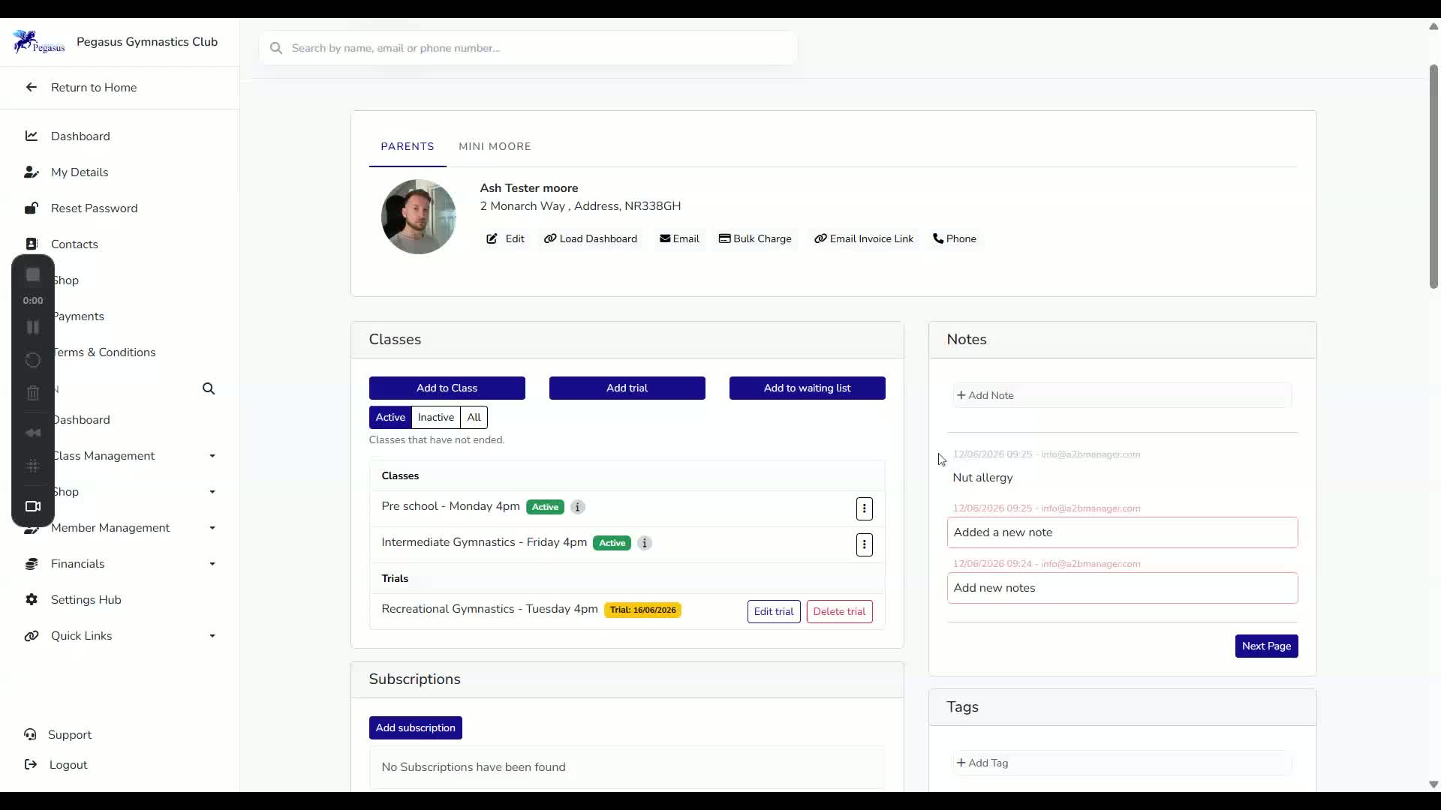Switch to the PARENTS tab
Viewport: 1441px width, 810px height.
pyautogui.click(x=408, y=146)
